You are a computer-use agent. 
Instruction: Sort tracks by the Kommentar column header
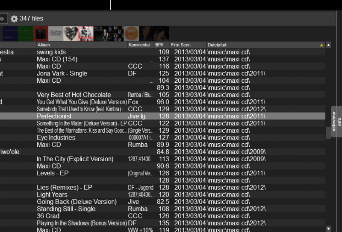point(141,45)
